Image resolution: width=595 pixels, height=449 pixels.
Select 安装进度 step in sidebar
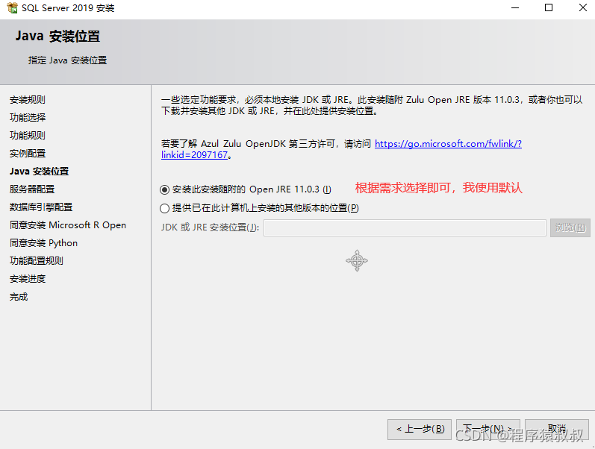pyautogui.click(x=28, y=279)
